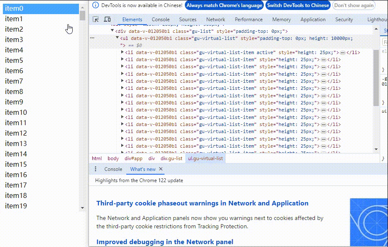The height and width of the screenshot is (247, 388).
Task: Click html in the breadcrumb bar
Action: (97, 158)
